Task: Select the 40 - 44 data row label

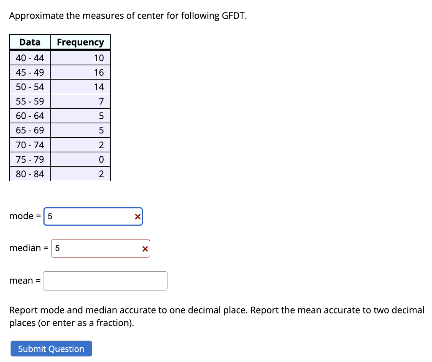Action: point(30,57)
